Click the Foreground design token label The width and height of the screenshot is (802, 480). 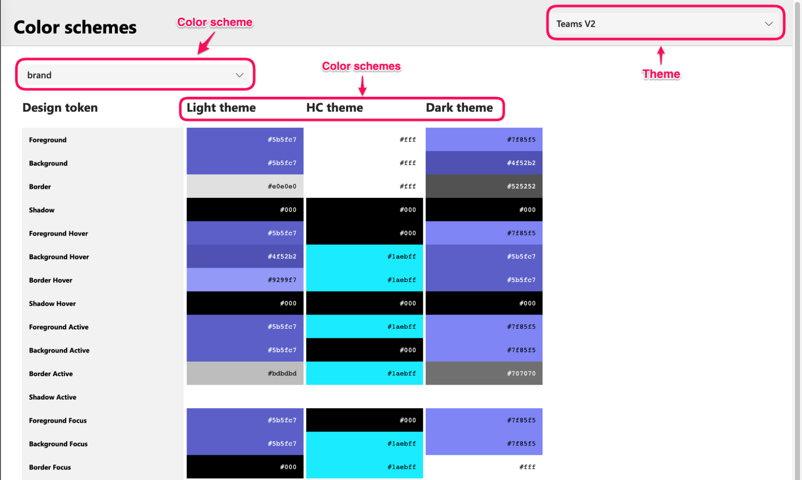[x=47, y=140]
